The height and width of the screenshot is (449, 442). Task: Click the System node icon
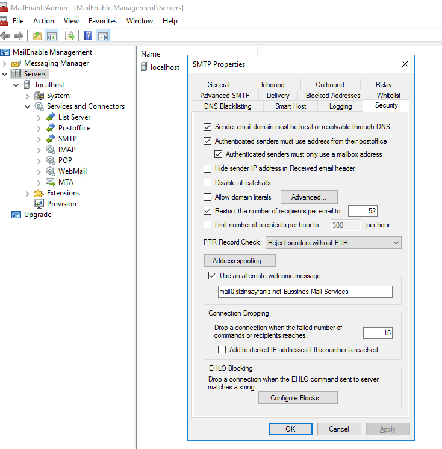pos(39,96)
